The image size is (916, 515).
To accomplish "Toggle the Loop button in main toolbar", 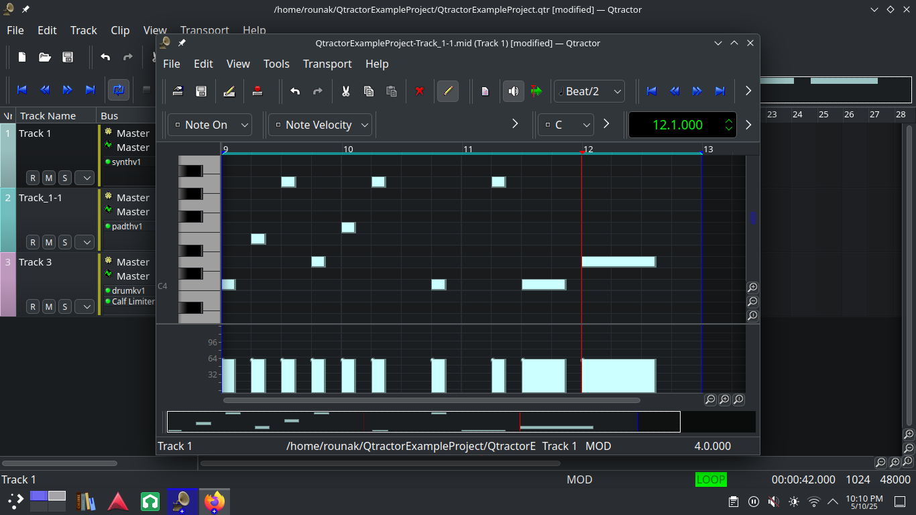I will coord(119,90).
